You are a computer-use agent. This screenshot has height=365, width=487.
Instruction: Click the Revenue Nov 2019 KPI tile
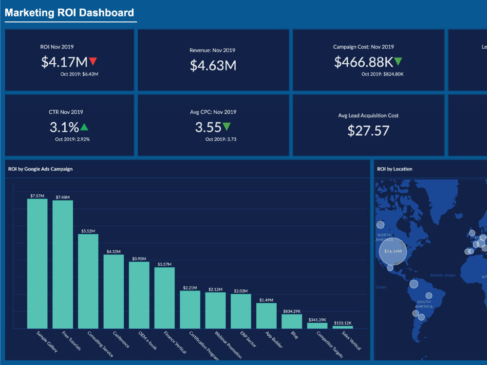tap(213, 59)
